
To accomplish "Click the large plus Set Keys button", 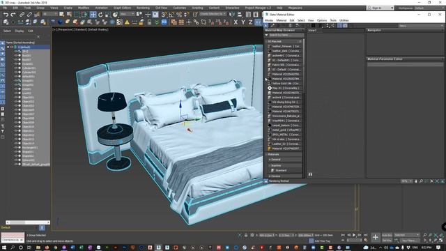I will point(376,237).
